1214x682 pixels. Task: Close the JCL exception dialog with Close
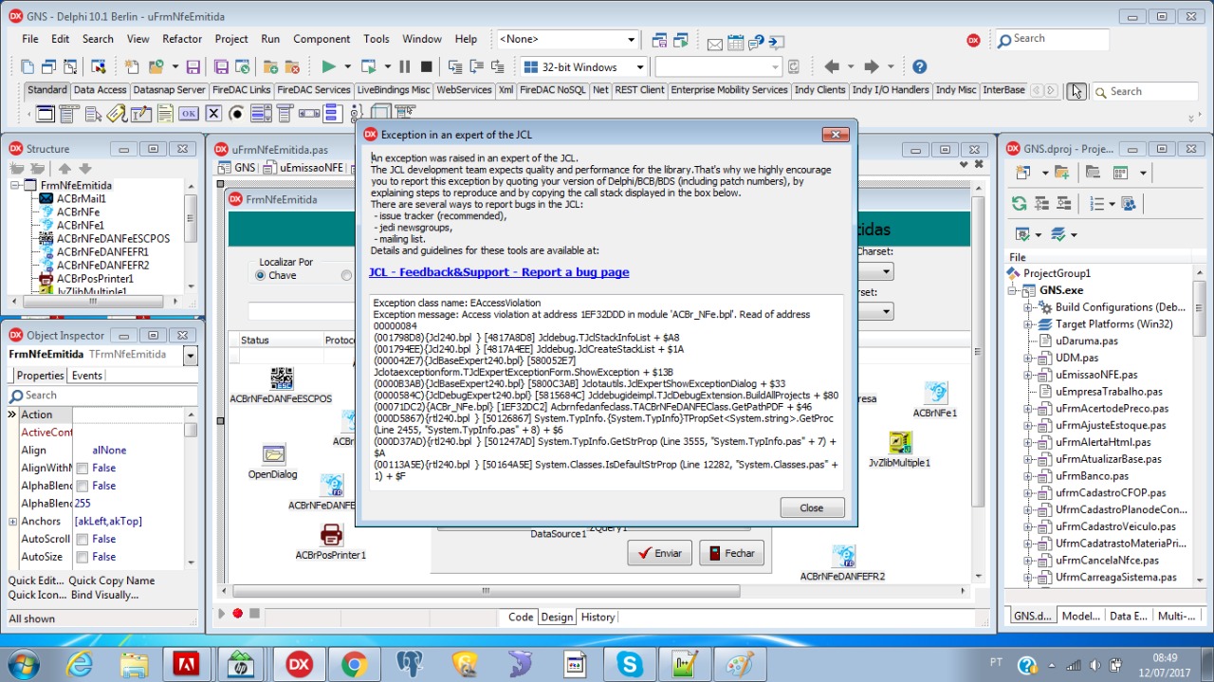pos(812,507)
